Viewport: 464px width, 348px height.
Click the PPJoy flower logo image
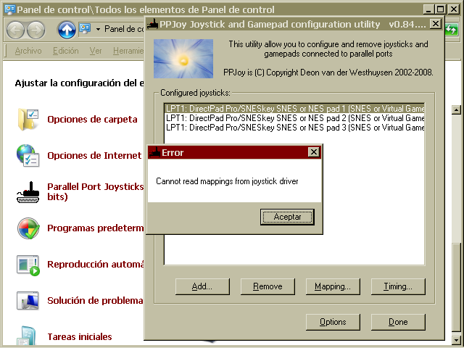[183, 59]
